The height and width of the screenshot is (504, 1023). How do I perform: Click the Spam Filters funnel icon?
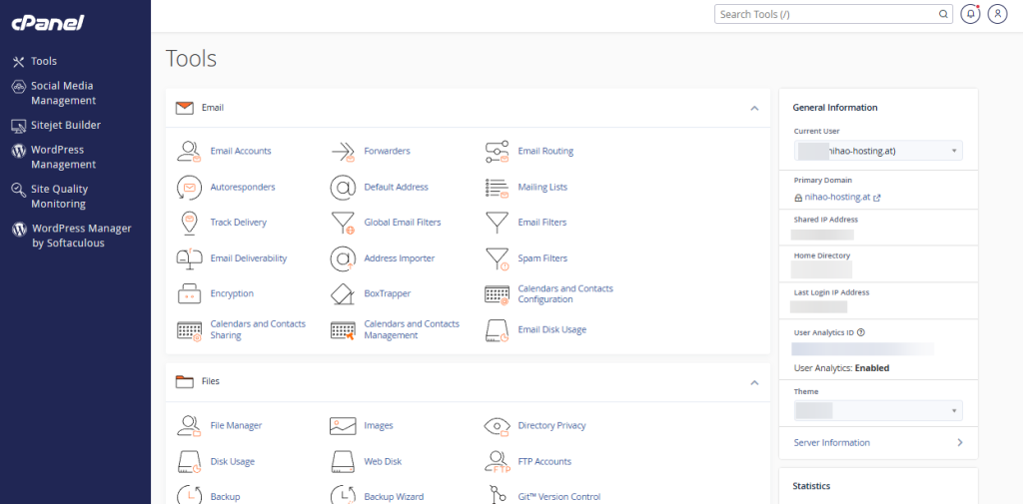(498, 259)
